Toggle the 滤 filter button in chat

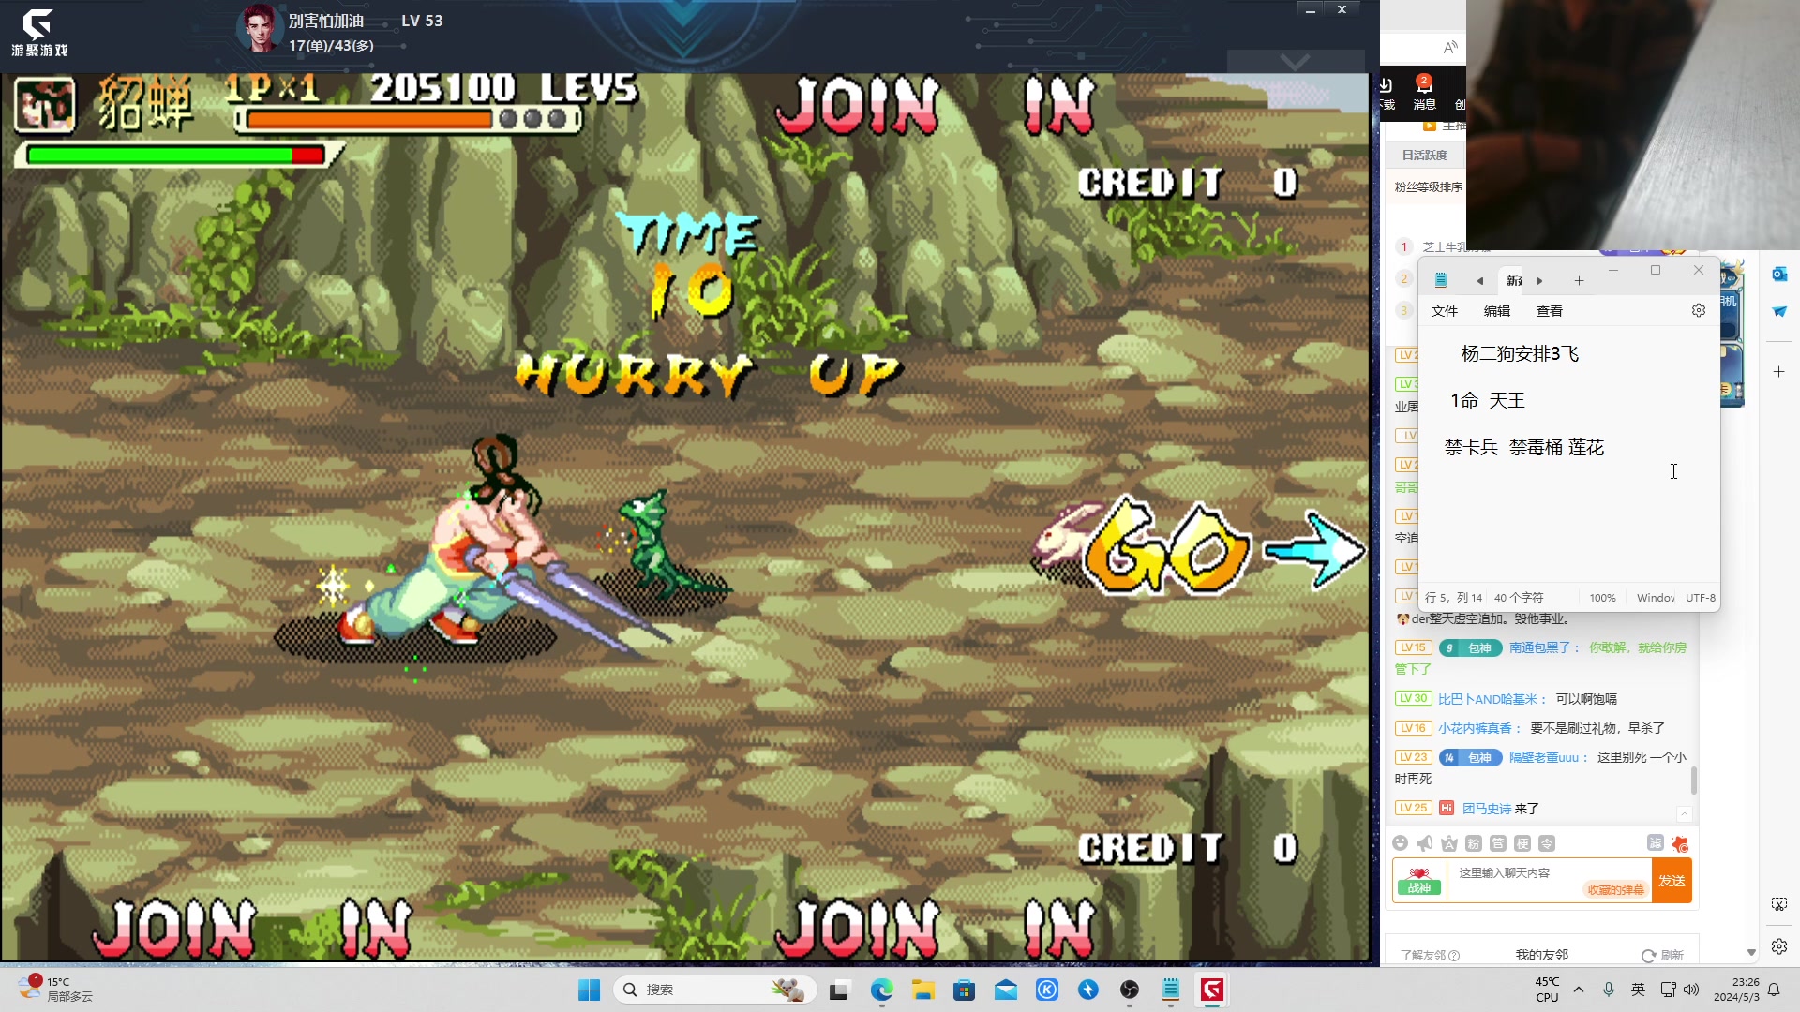tap(1655, 843)
